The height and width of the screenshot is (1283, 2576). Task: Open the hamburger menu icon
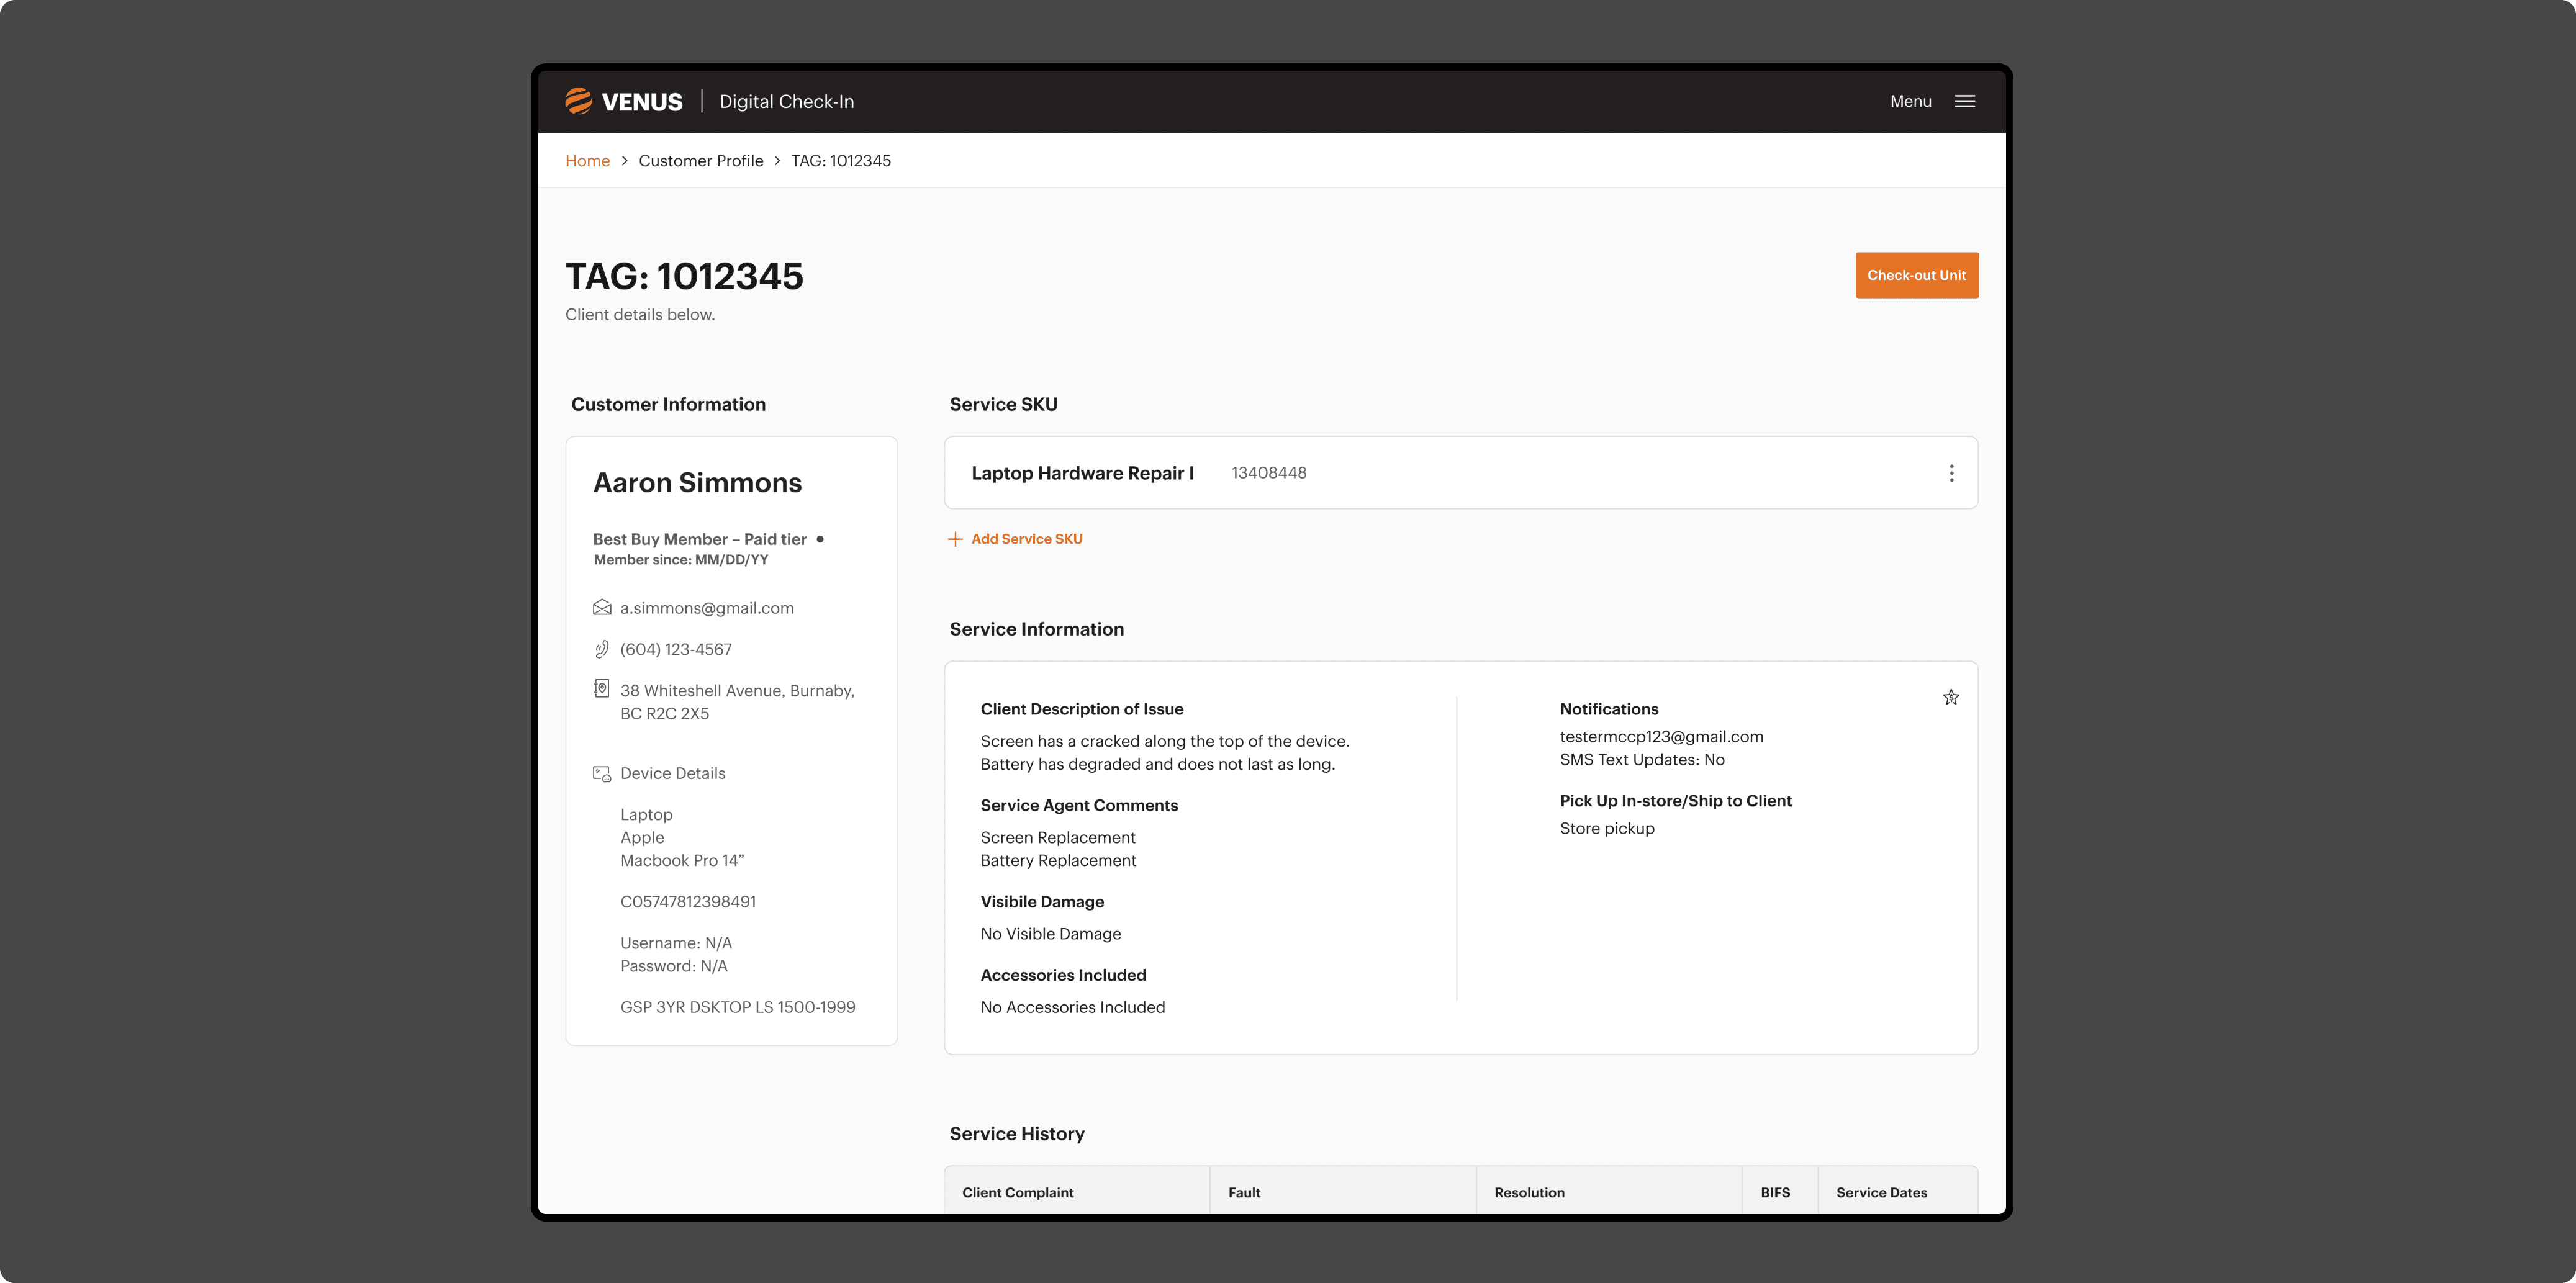(x=1964, y=101)
